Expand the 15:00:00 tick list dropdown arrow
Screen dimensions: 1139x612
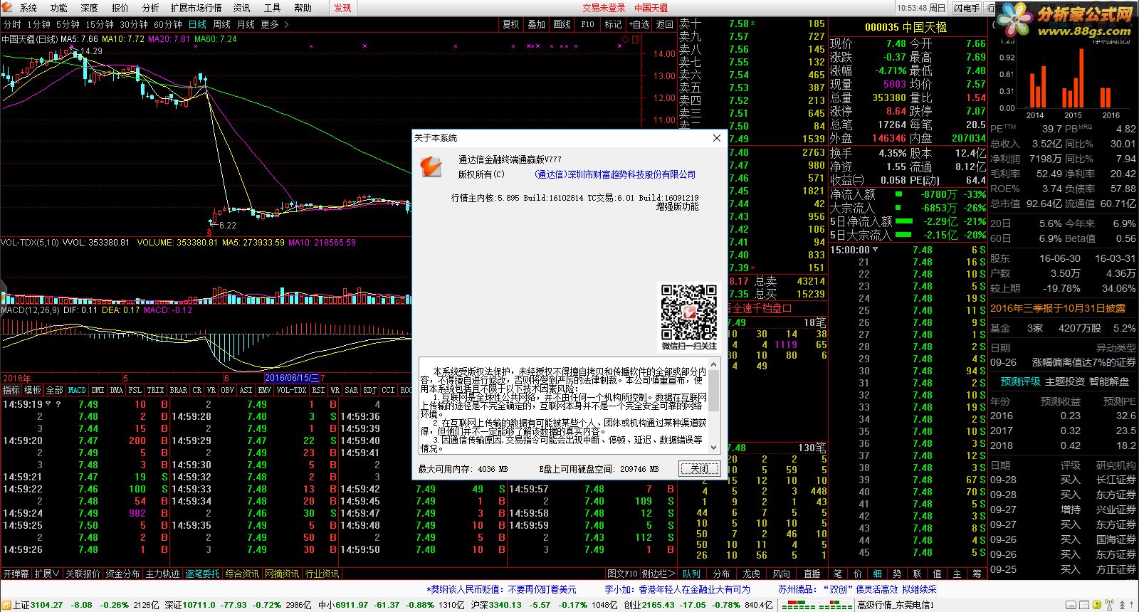click(875, 250)
